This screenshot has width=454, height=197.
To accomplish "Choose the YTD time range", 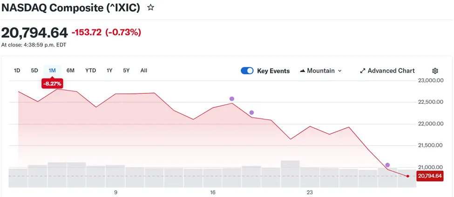I will point(90,71).
